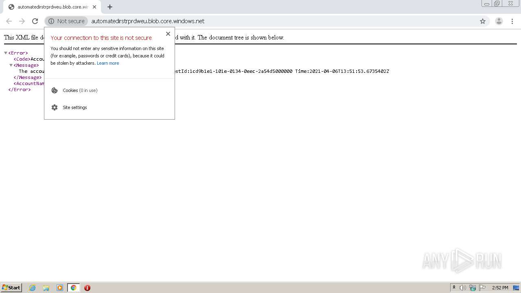This screenshot has height=293, width=521.
Task: Open the Learn more link
Action: coord(108,63)
